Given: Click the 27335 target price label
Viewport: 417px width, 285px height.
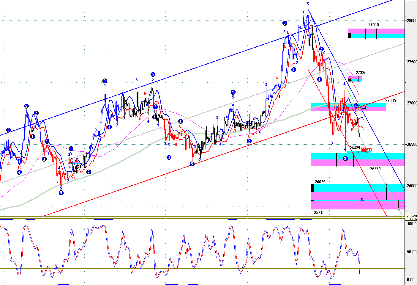Looking at the screenshot, I should coord(361,73).
